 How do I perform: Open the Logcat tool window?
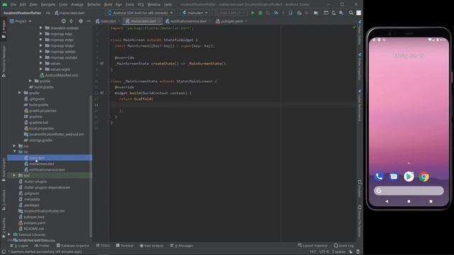pos(19,246)
